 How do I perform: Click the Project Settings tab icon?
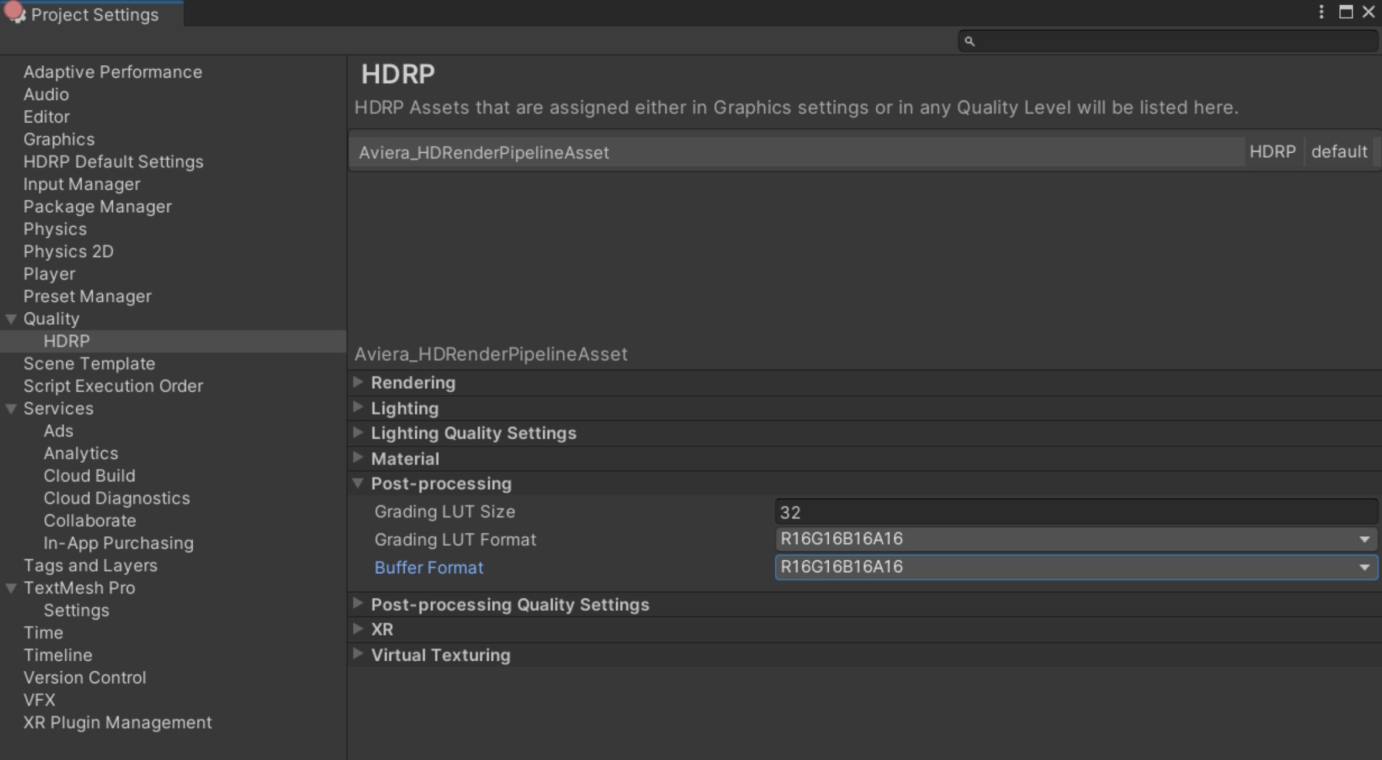pyautogui.click(x=15, y=13)
